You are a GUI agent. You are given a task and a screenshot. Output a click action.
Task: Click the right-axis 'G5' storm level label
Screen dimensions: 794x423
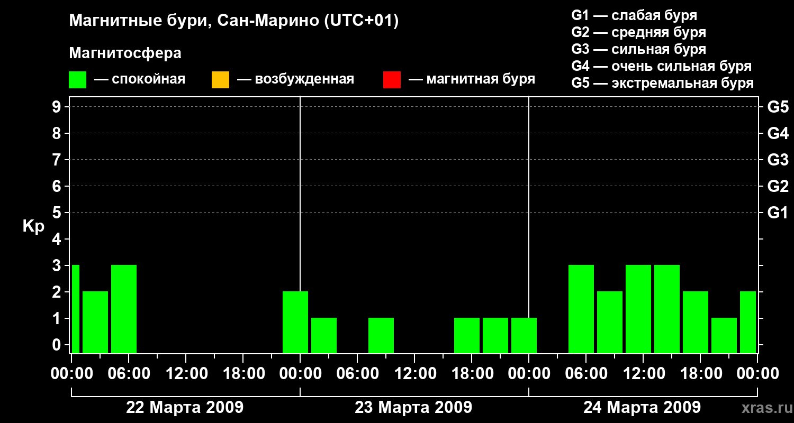(x=778, y=107)
